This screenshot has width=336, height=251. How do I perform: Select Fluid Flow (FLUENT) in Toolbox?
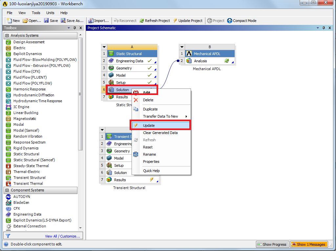coord(30,77)
